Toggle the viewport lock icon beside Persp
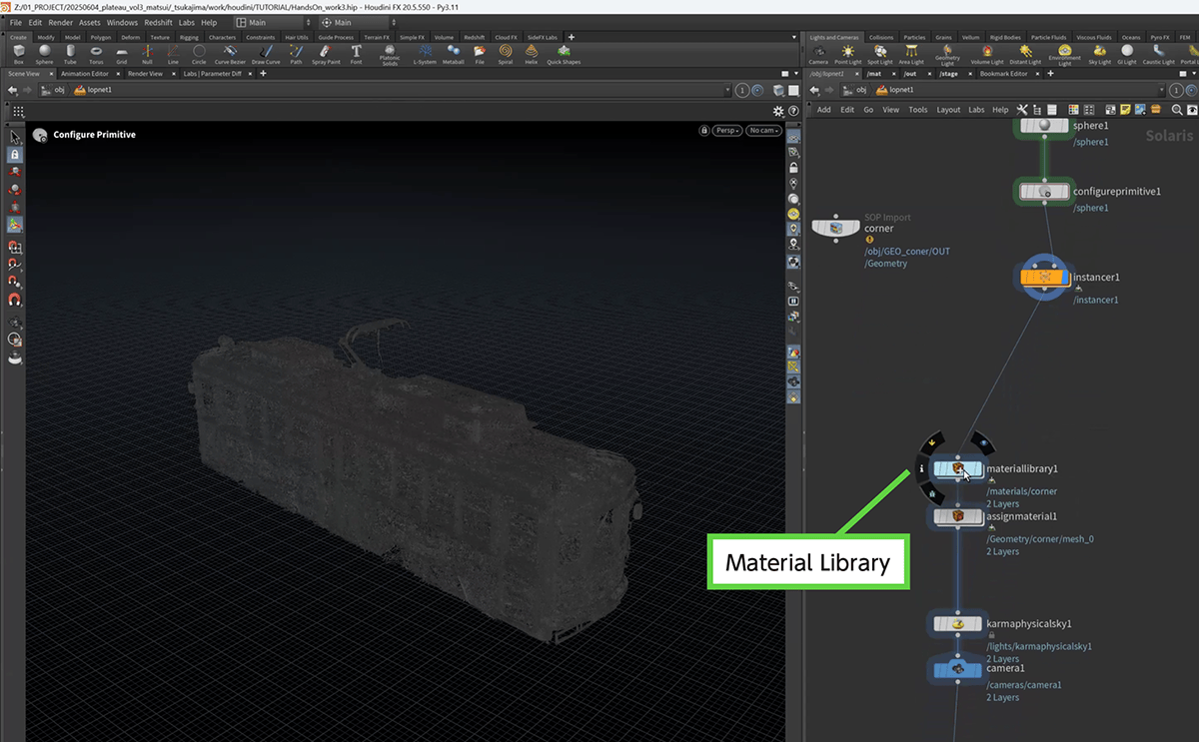Screen dimensions: 1199x742 click(x=704, y=131)
